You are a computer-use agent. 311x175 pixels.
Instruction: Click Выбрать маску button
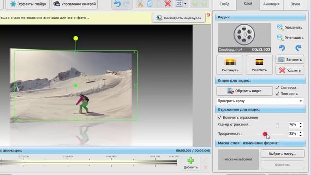coord(282,154)
